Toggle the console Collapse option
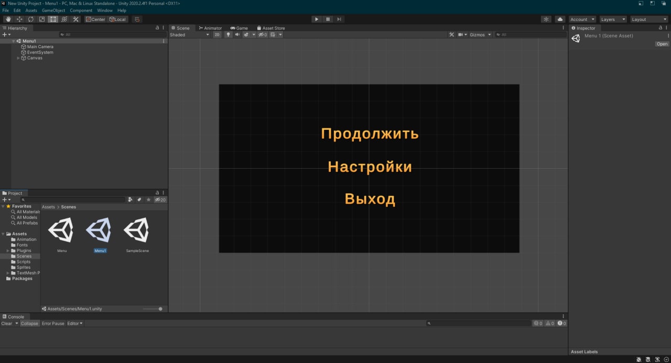Image resolution: width=671 pixels, height=363 pixels. pyautogui.click(x=29, y=324)
